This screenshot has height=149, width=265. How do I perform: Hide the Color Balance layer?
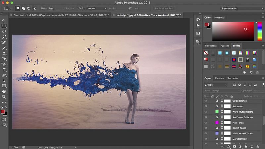206,101
